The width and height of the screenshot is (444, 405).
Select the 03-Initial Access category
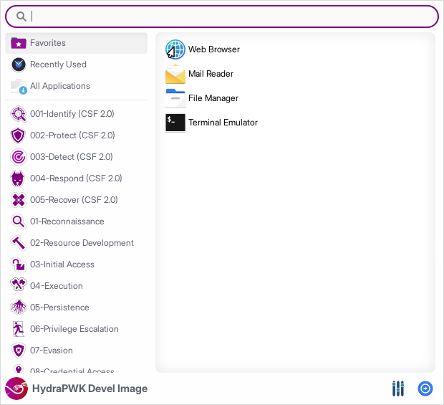(62, 265)
